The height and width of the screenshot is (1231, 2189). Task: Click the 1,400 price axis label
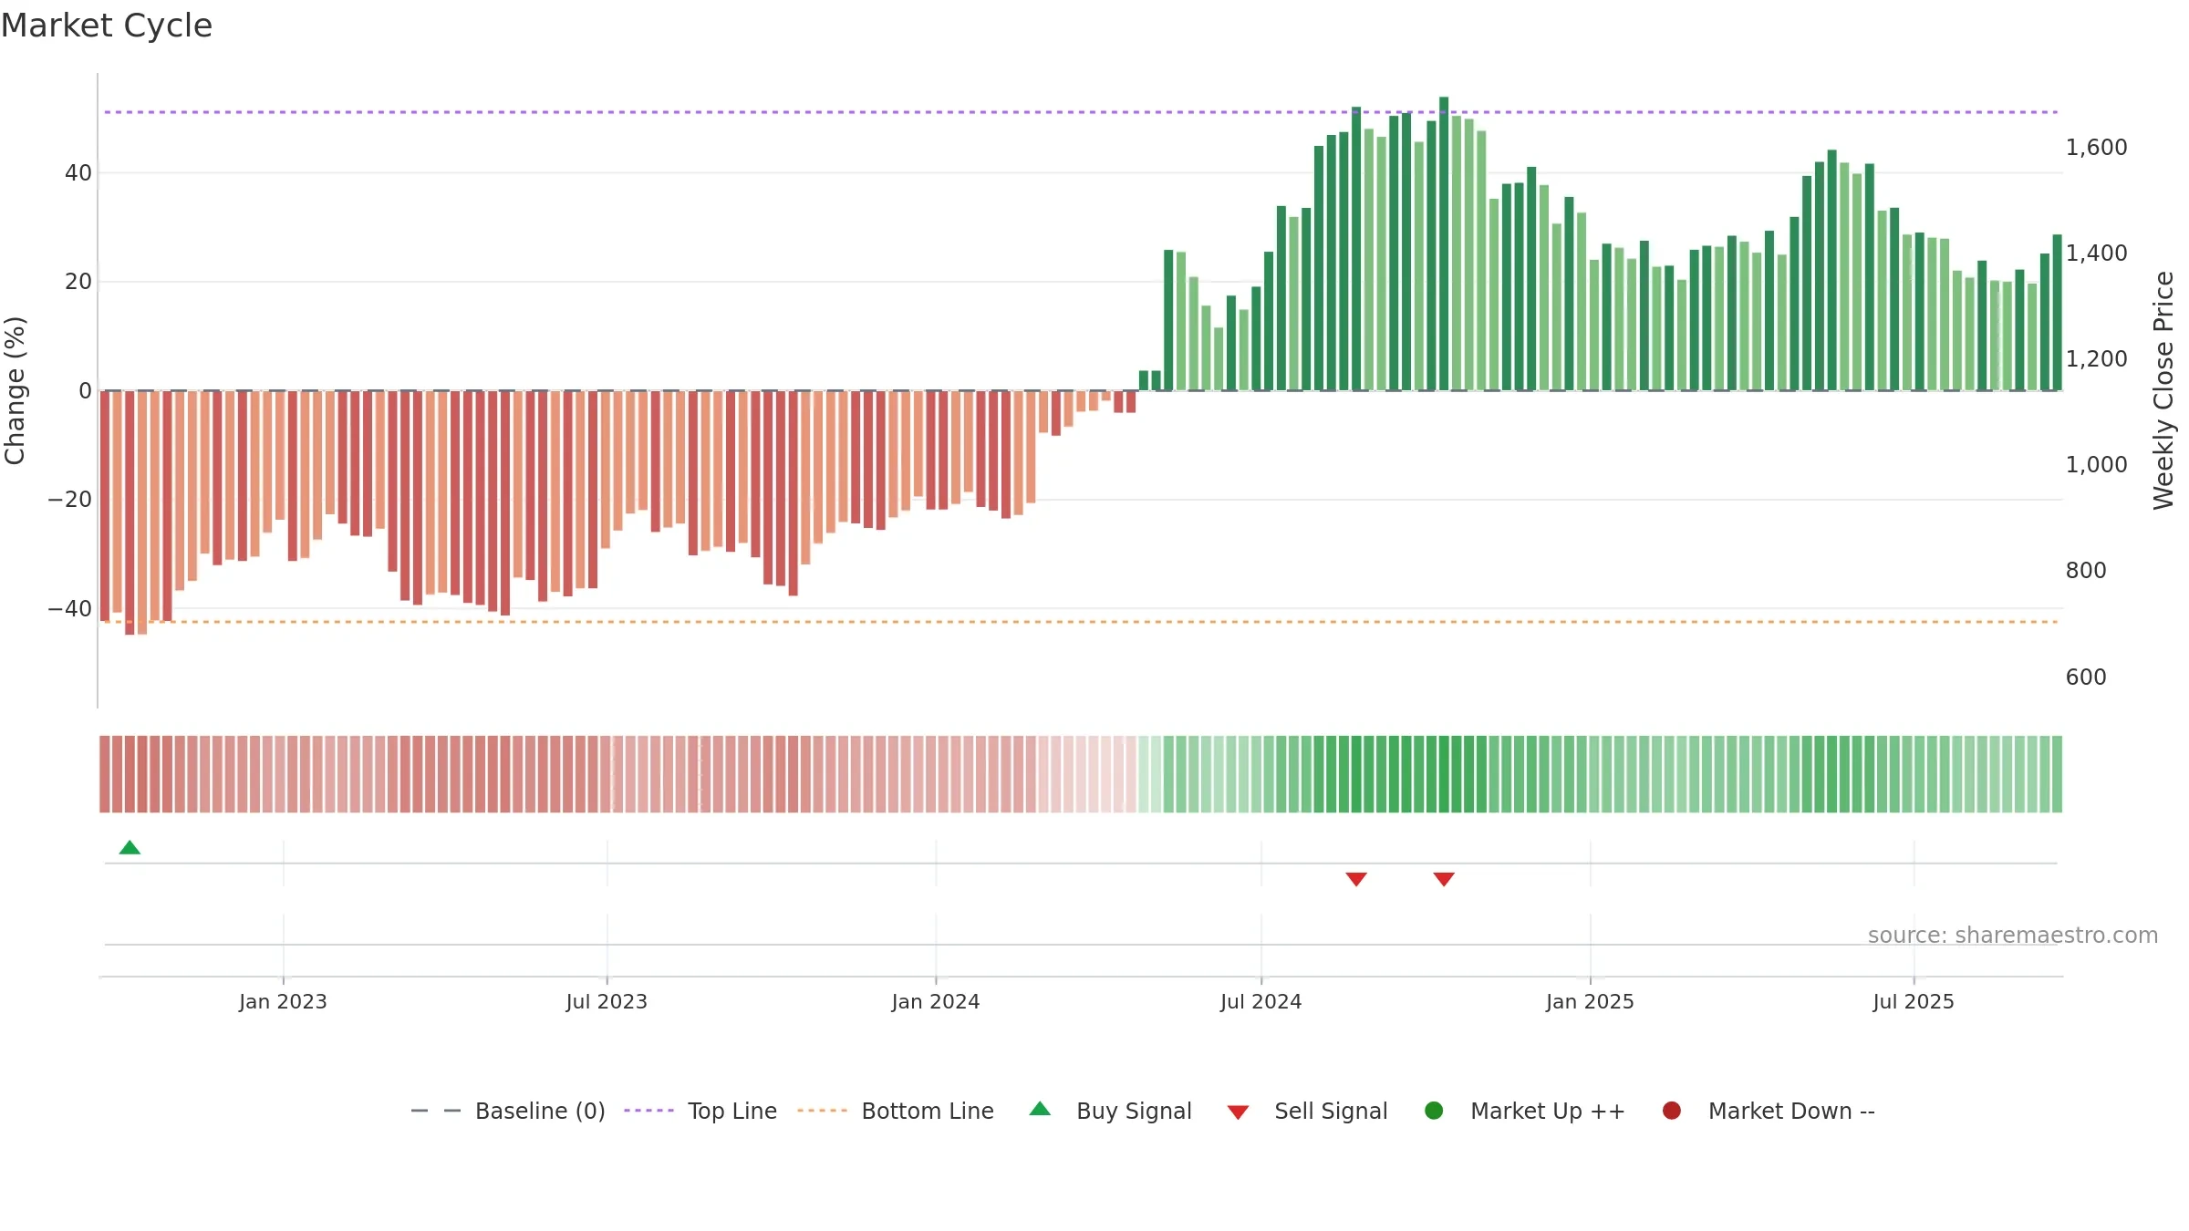click(x=2096, y=253)
